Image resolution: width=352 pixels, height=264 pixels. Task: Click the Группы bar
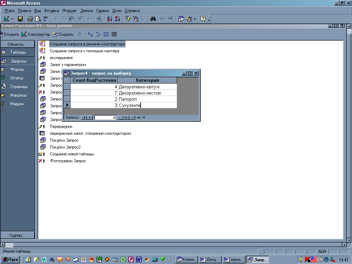[18, 235]
